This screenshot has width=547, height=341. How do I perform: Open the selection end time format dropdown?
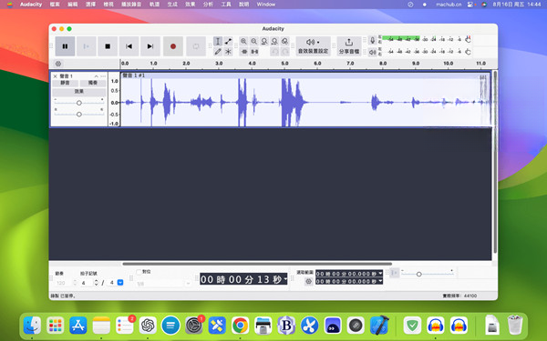tap(380, 281)
